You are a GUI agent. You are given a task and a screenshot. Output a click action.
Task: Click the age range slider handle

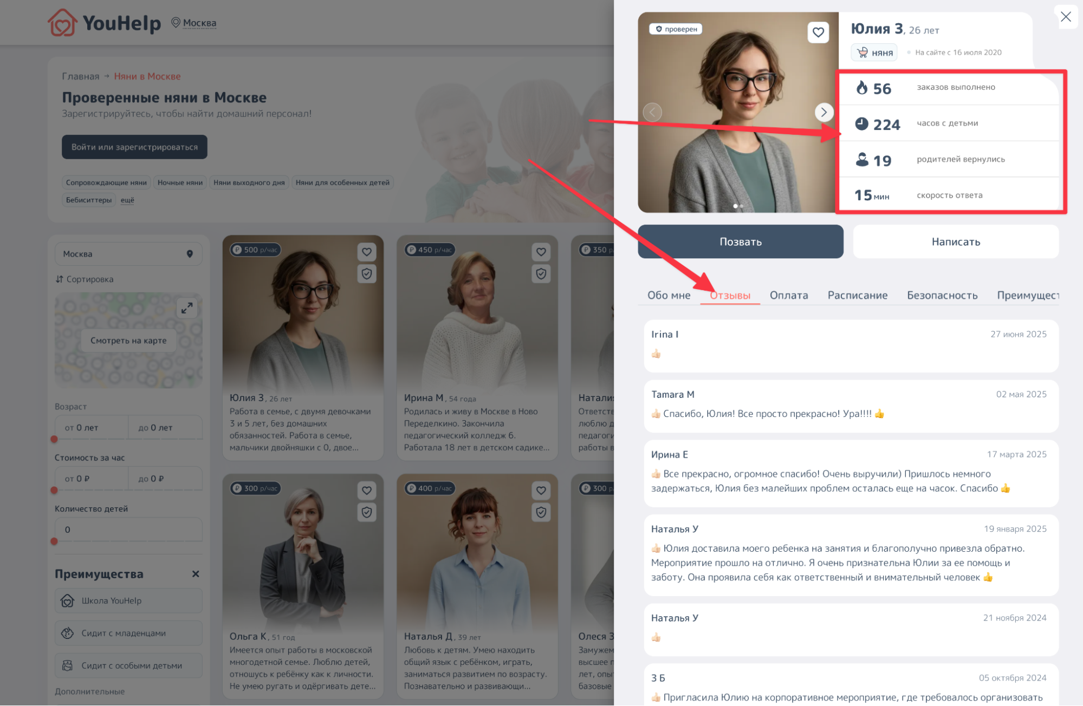54,439
